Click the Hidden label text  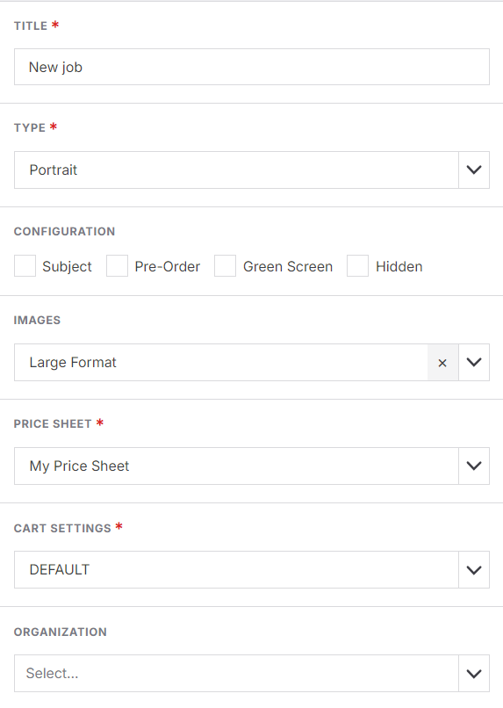pyautogui.click(x=399, y=267)
